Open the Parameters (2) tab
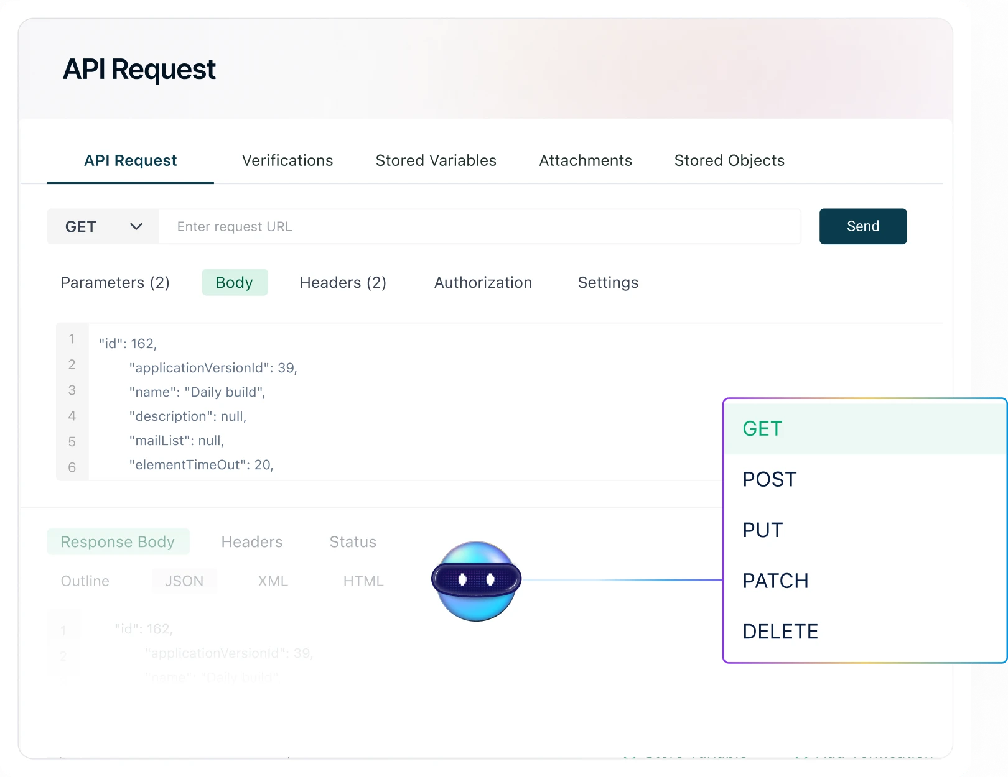The image size is (1008, 777). 115,282
